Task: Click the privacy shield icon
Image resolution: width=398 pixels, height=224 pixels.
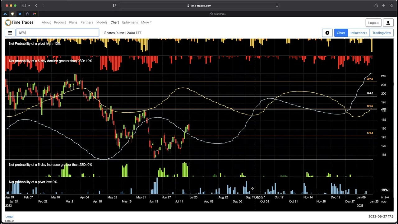Action: coord(114,6)
